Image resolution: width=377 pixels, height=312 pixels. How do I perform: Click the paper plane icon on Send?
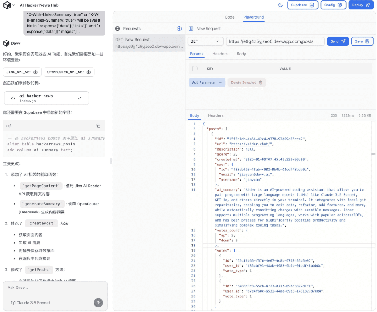pos(344,41)
